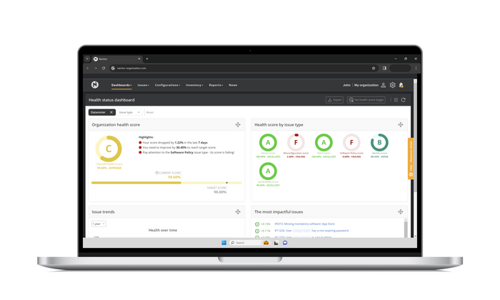Open the Software Policy score F badge

point(351,143)
